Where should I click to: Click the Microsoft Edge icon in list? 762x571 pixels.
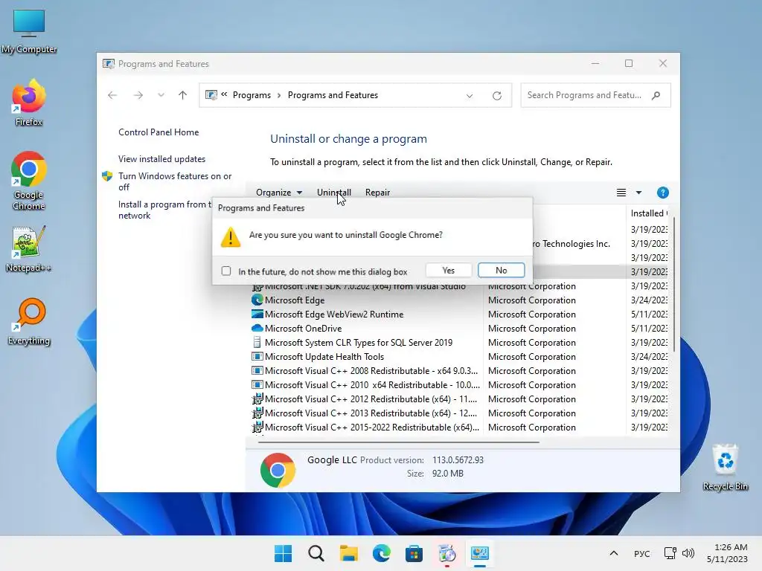pos(257,300)
